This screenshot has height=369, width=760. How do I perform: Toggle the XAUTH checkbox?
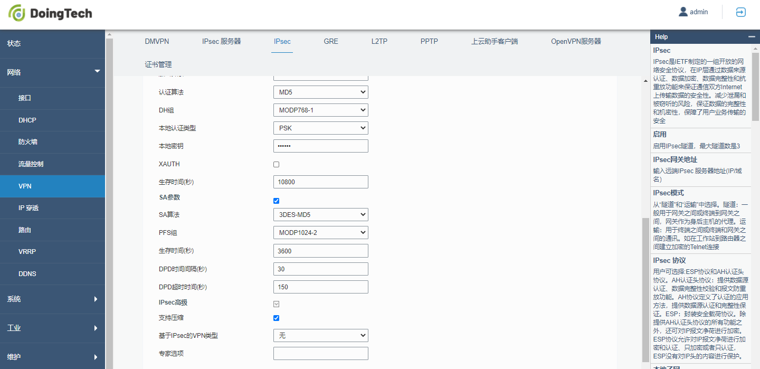click(276, 164)
